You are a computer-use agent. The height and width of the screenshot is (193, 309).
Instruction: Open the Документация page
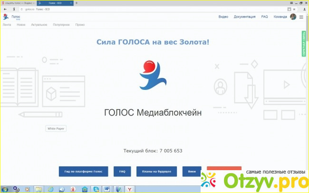point(244,17)
